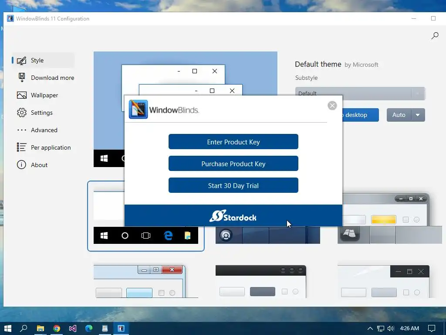Select the Aero-style red close theme thumbnail
This screenshot has width=446, height=335.
pos(145,281)
